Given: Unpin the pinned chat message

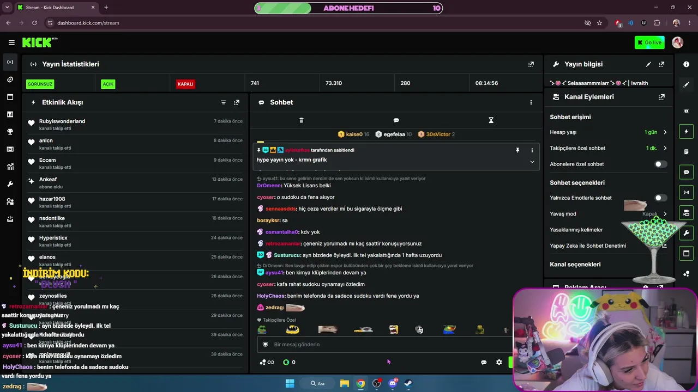Looking at the screenshot, I should pos(518,150).
